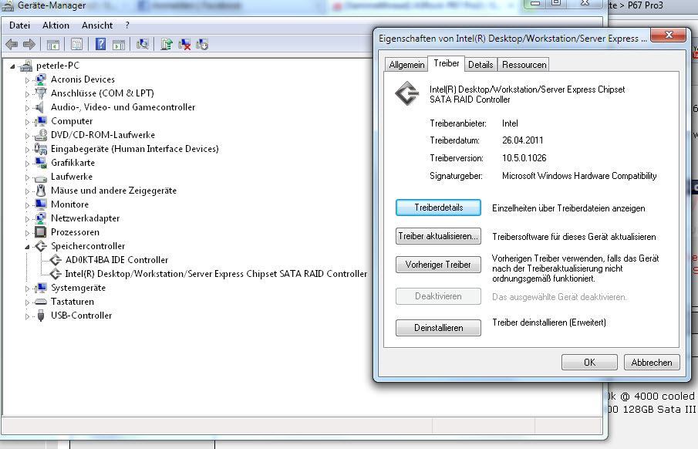Close the Eigenschaften dialog with red X
Image resolution: width=698 pixels, height=449 pixels.
(x=668, y=35)
